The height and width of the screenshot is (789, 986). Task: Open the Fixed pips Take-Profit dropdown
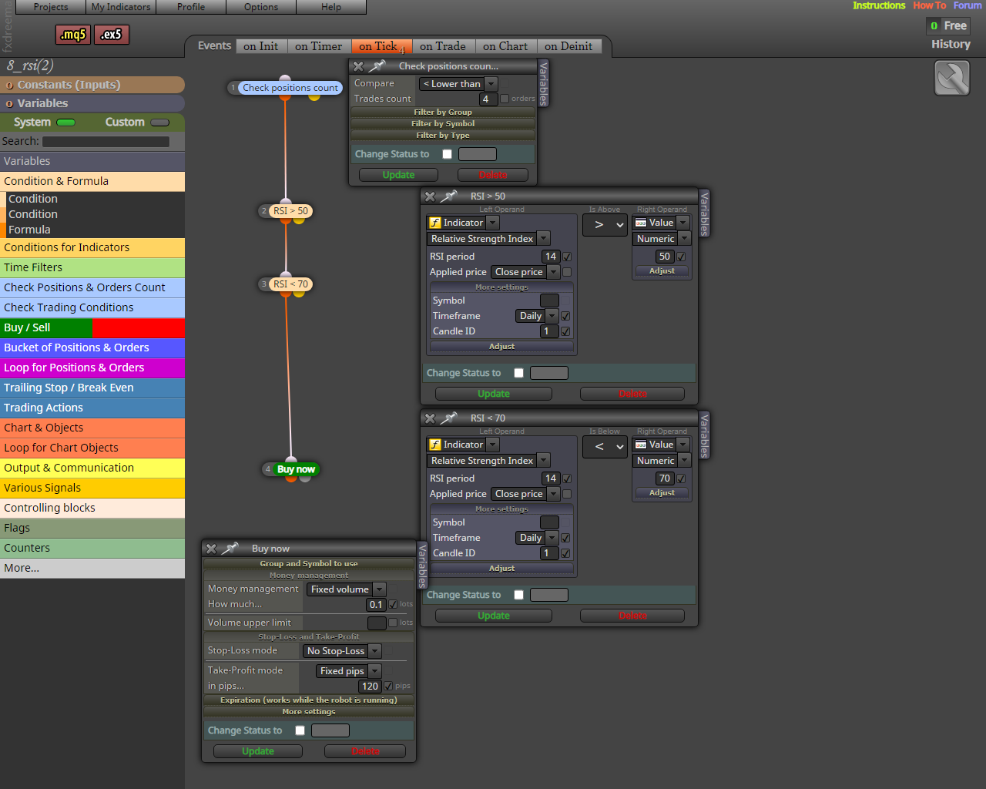pos(348,671)
